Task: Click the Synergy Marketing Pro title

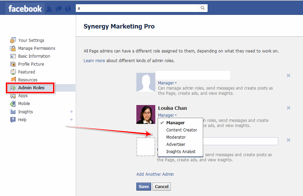Action: coord(119,26)
